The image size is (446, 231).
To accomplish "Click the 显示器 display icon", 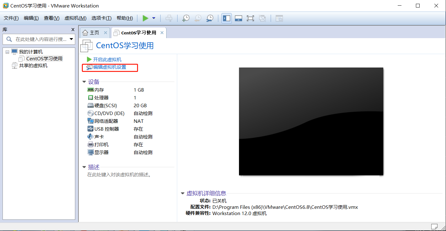I will [x=91, y=152].
